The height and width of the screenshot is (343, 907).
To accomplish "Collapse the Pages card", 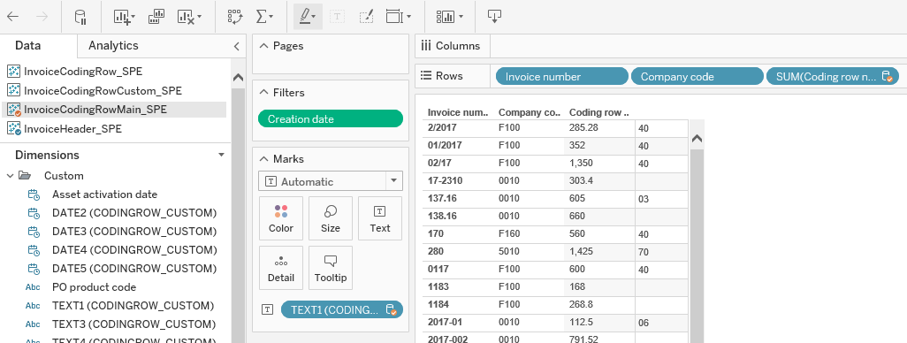I will [263, 46].
